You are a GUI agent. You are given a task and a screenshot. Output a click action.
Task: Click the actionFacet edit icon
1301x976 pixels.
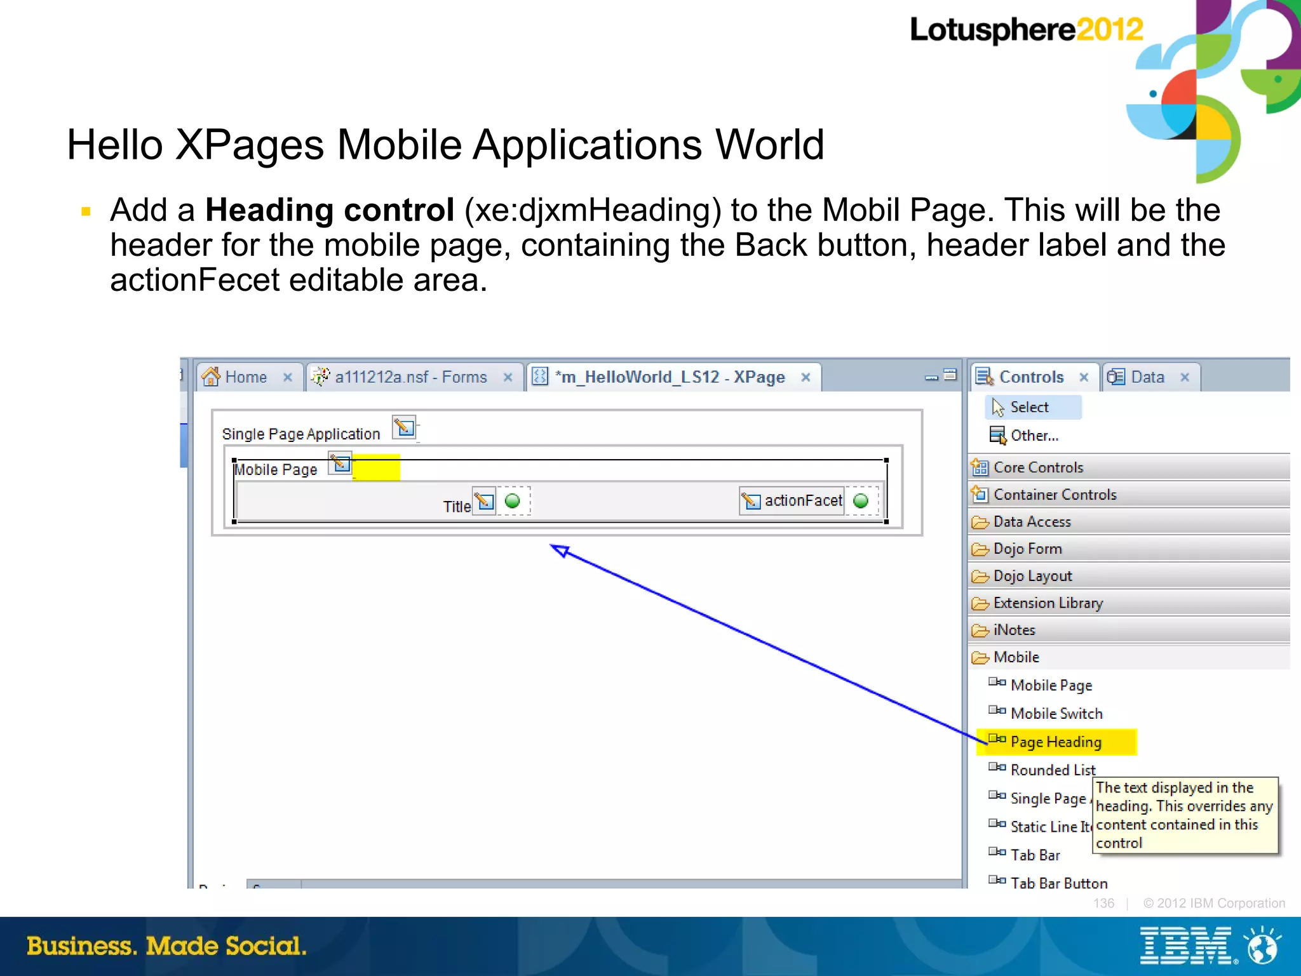(x=751, y=501)
